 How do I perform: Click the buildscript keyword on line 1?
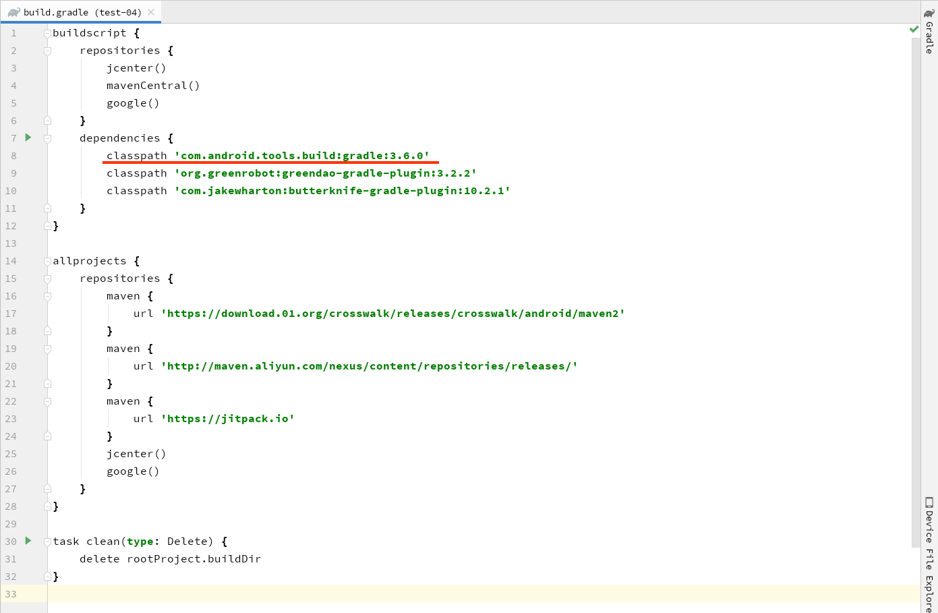pos(90,33)
